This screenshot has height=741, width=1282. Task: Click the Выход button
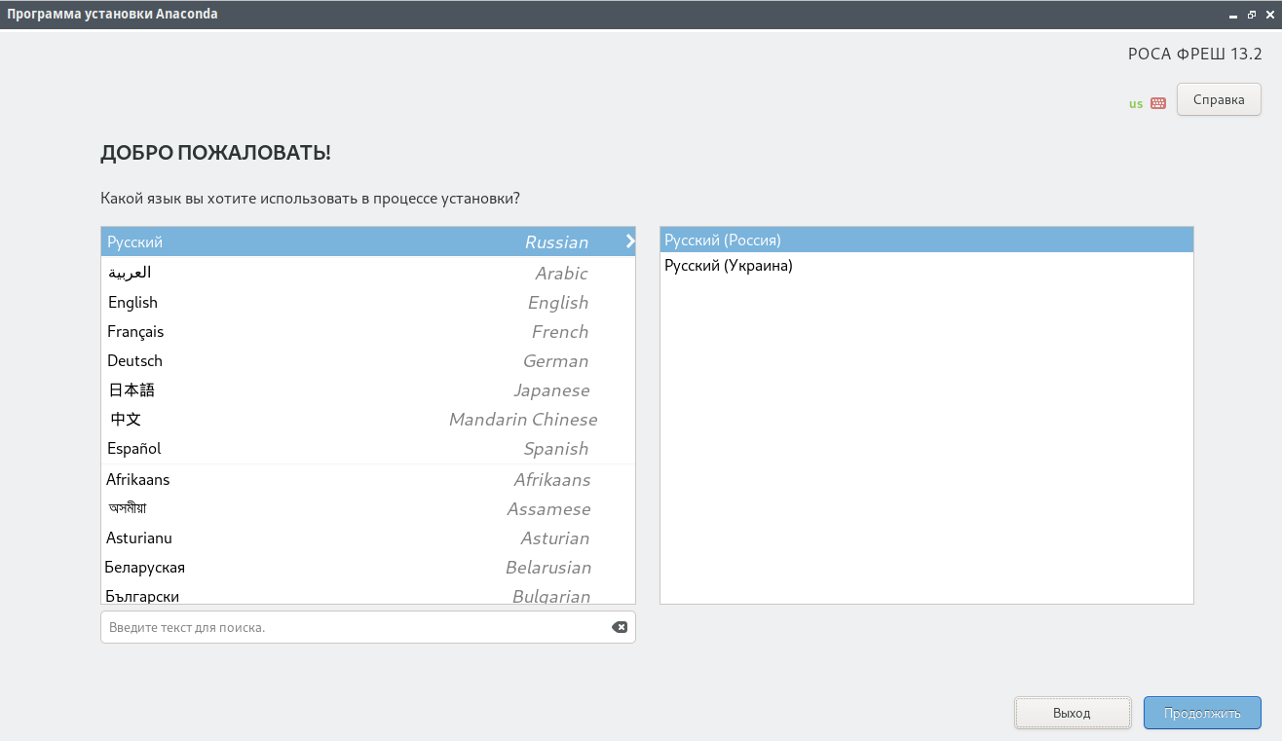tap(1072, 713)
